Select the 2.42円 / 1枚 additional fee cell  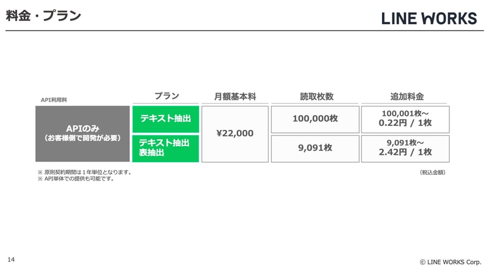pyautogui.click(x=406, y=148)
